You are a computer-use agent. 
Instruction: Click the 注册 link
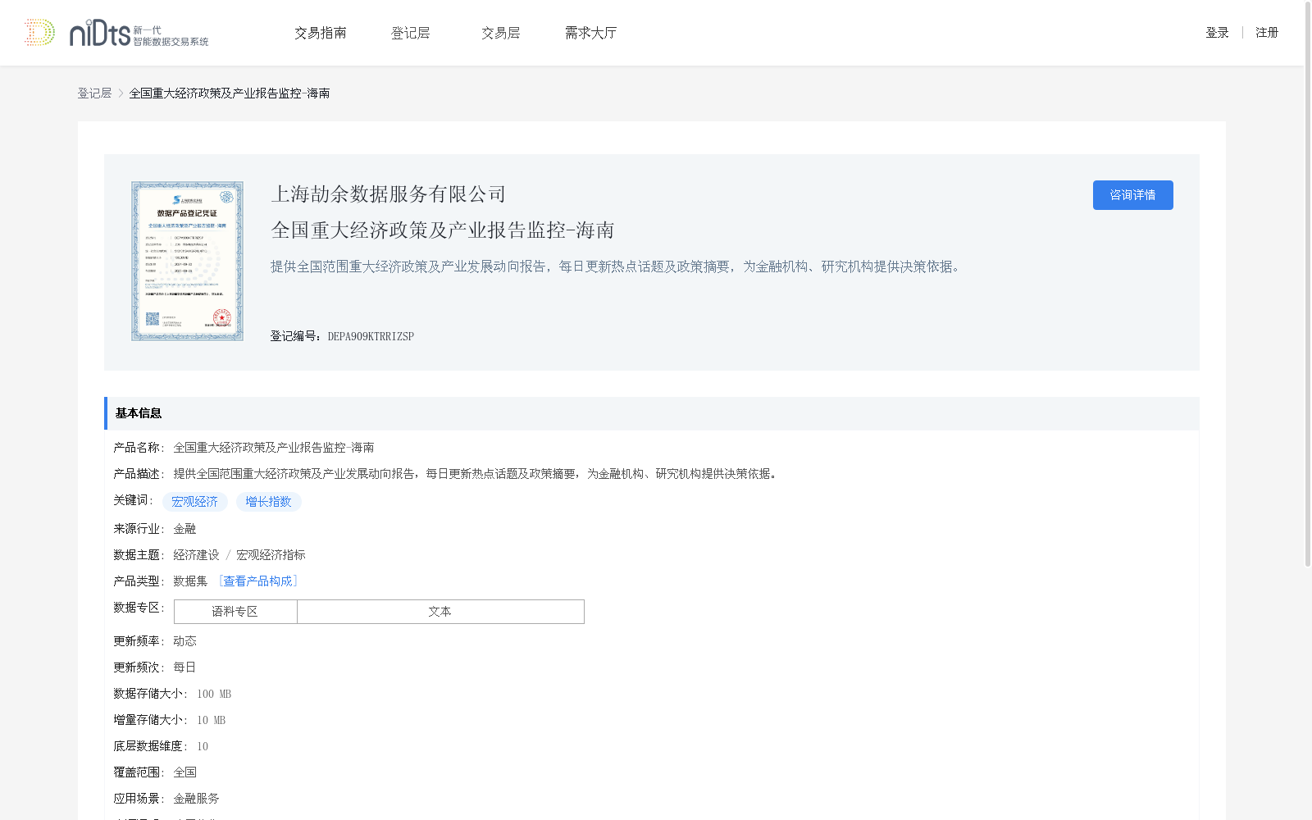(x=1267, y=33)
